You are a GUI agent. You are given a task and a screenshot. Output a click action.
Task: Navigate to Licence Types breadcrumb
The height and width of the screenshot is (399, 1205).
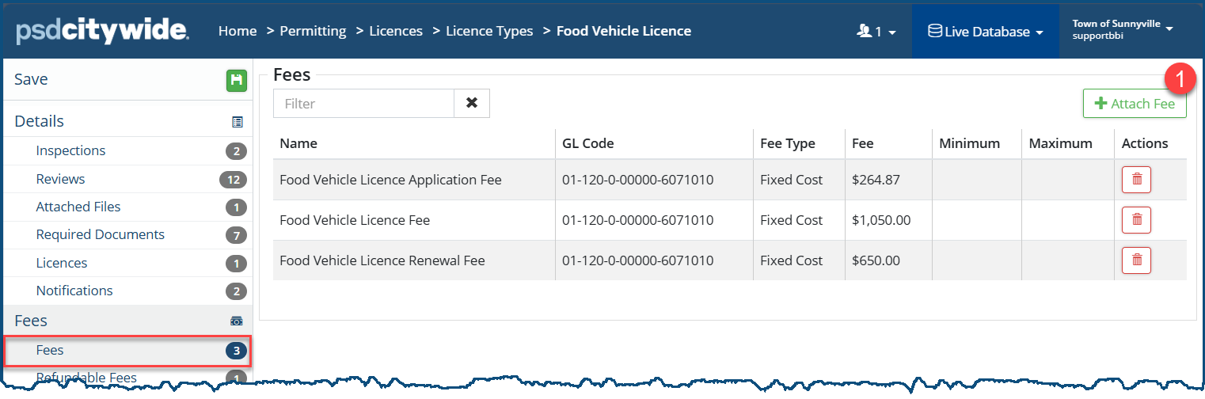(x=488, y=31)
